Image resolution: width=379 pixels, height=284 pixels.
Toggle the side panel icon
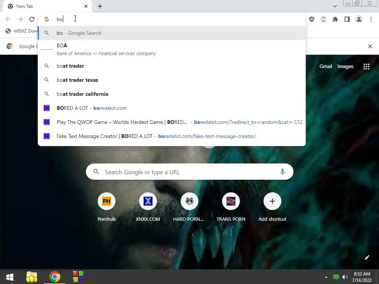click(x=347, y=19)
